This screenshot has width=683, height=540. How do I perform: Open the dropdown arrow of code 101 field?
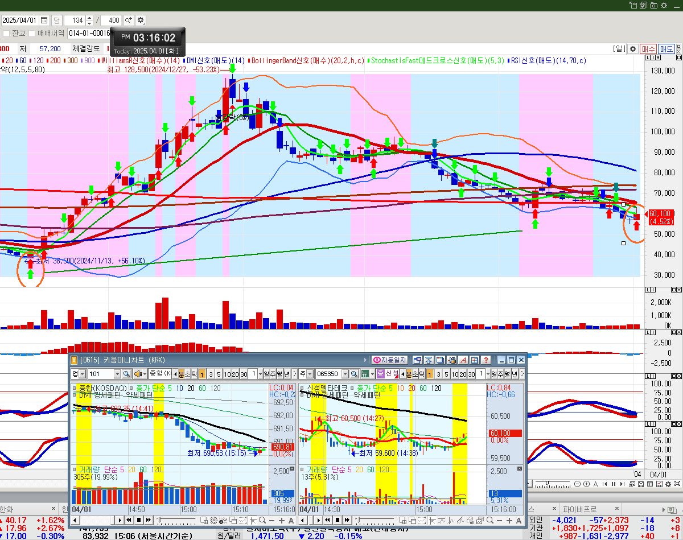[x=117, y=374]
